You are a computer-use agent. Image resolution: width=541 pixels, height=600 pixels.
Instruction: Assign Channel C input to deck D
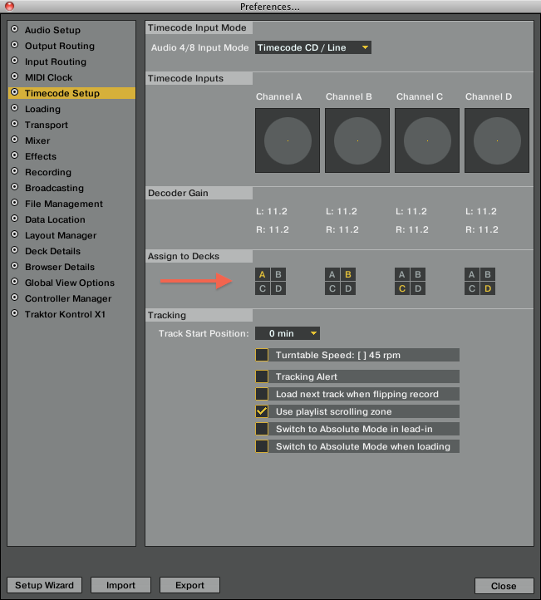tap(418, 289)
